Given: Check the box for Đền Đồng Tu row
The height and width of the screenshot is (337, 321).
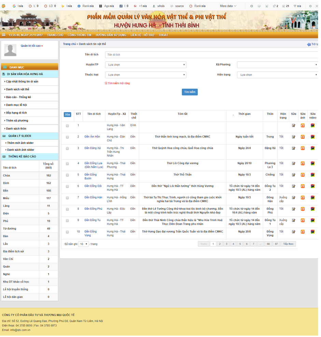Looking at the screenshot, I should click(67, 221).
